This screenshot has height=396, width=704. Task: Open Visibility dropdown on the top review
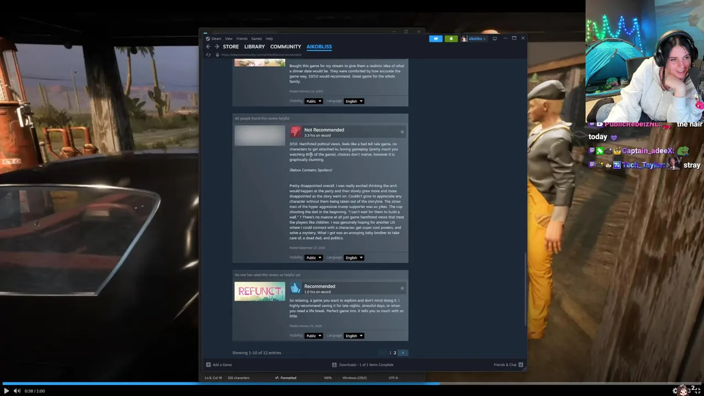313,101
